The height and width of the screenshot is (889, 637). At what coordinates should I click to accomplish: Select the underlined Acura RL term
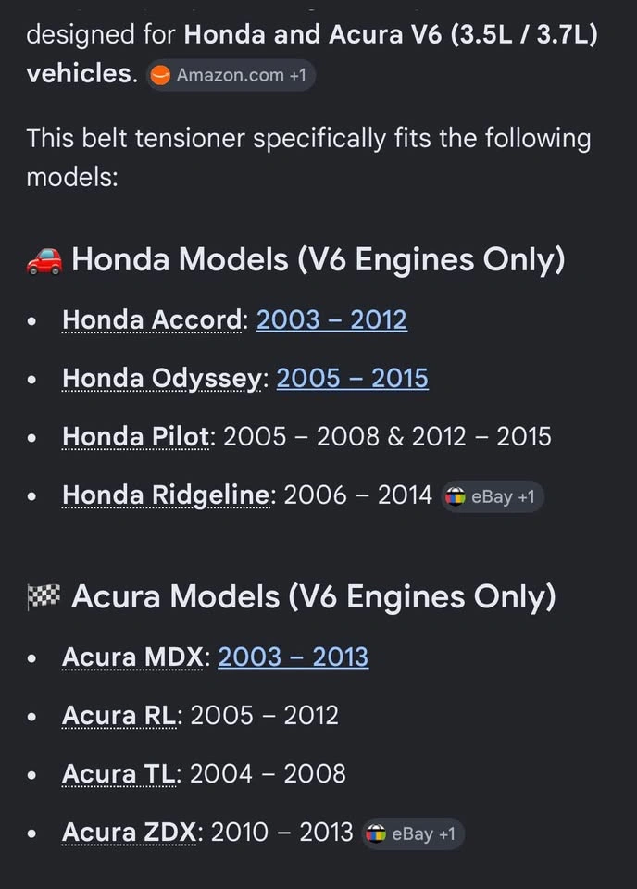point(119,716)
